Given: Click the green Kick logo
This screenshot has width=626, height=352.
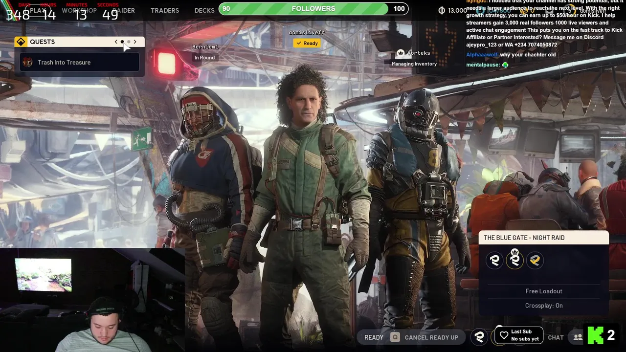Looking at the screenshot, I should 596,335.
